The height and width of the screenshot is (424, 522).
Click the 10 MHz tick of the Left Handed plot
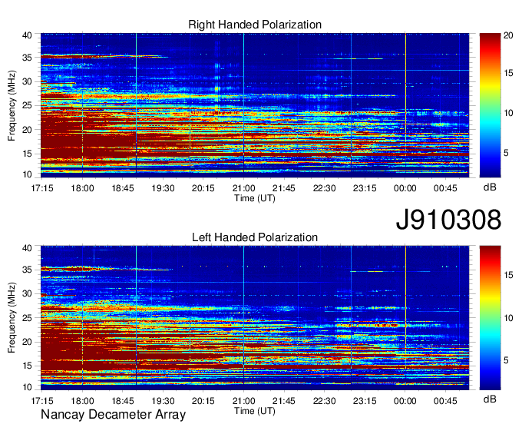tap(27, 387)
